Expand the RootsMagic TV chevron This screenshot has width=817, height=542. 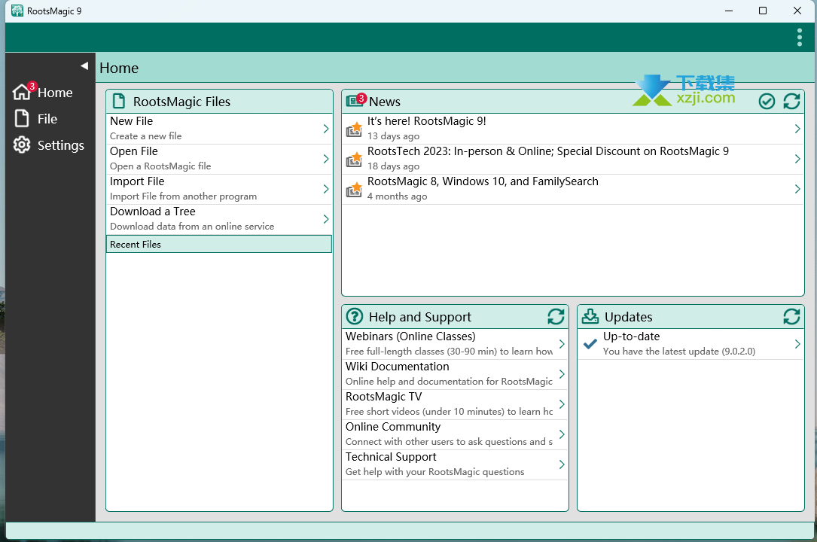tap(562, 404)
